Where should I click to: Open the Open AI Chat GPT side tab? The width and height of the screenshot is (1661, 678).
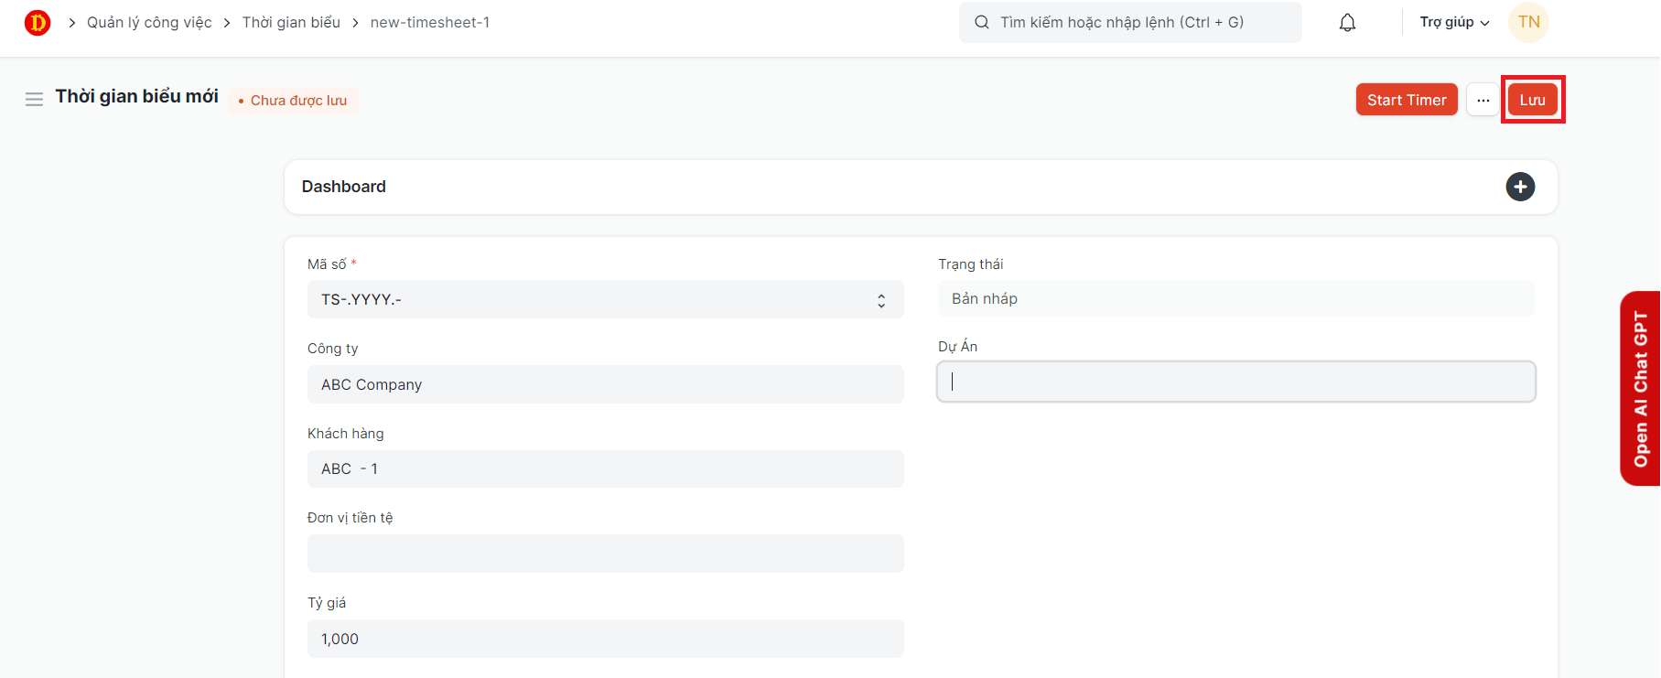[x=1640, y=388]
